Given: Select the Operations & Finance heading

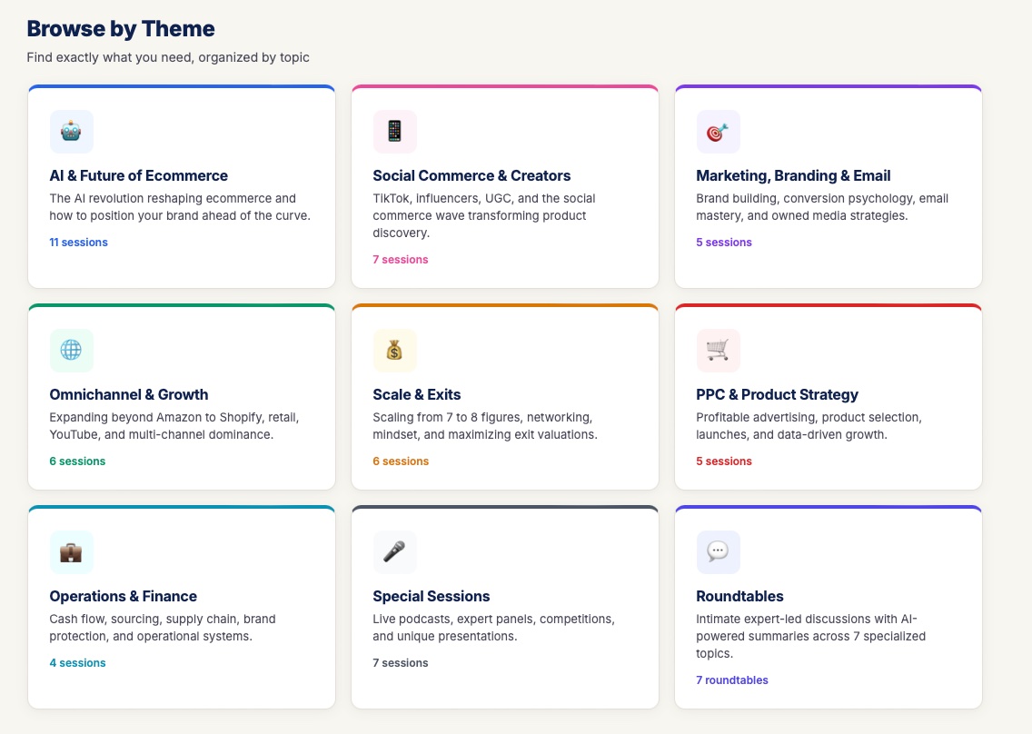Looking at the screenshot, I should click(x=123, y=596).
